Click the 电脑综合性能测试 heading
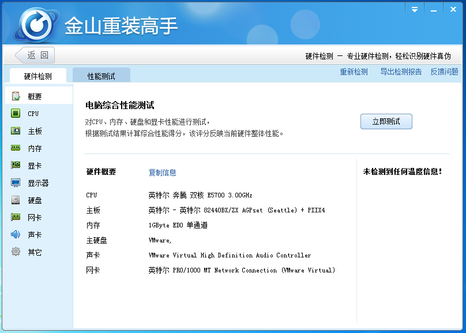 coord(120,105)
